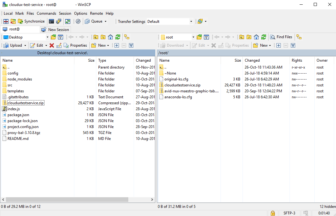Viewport: 336px width, 216px height.
Task: Expand the Queue dropdown arrow
Action: [x=105, y=21]
